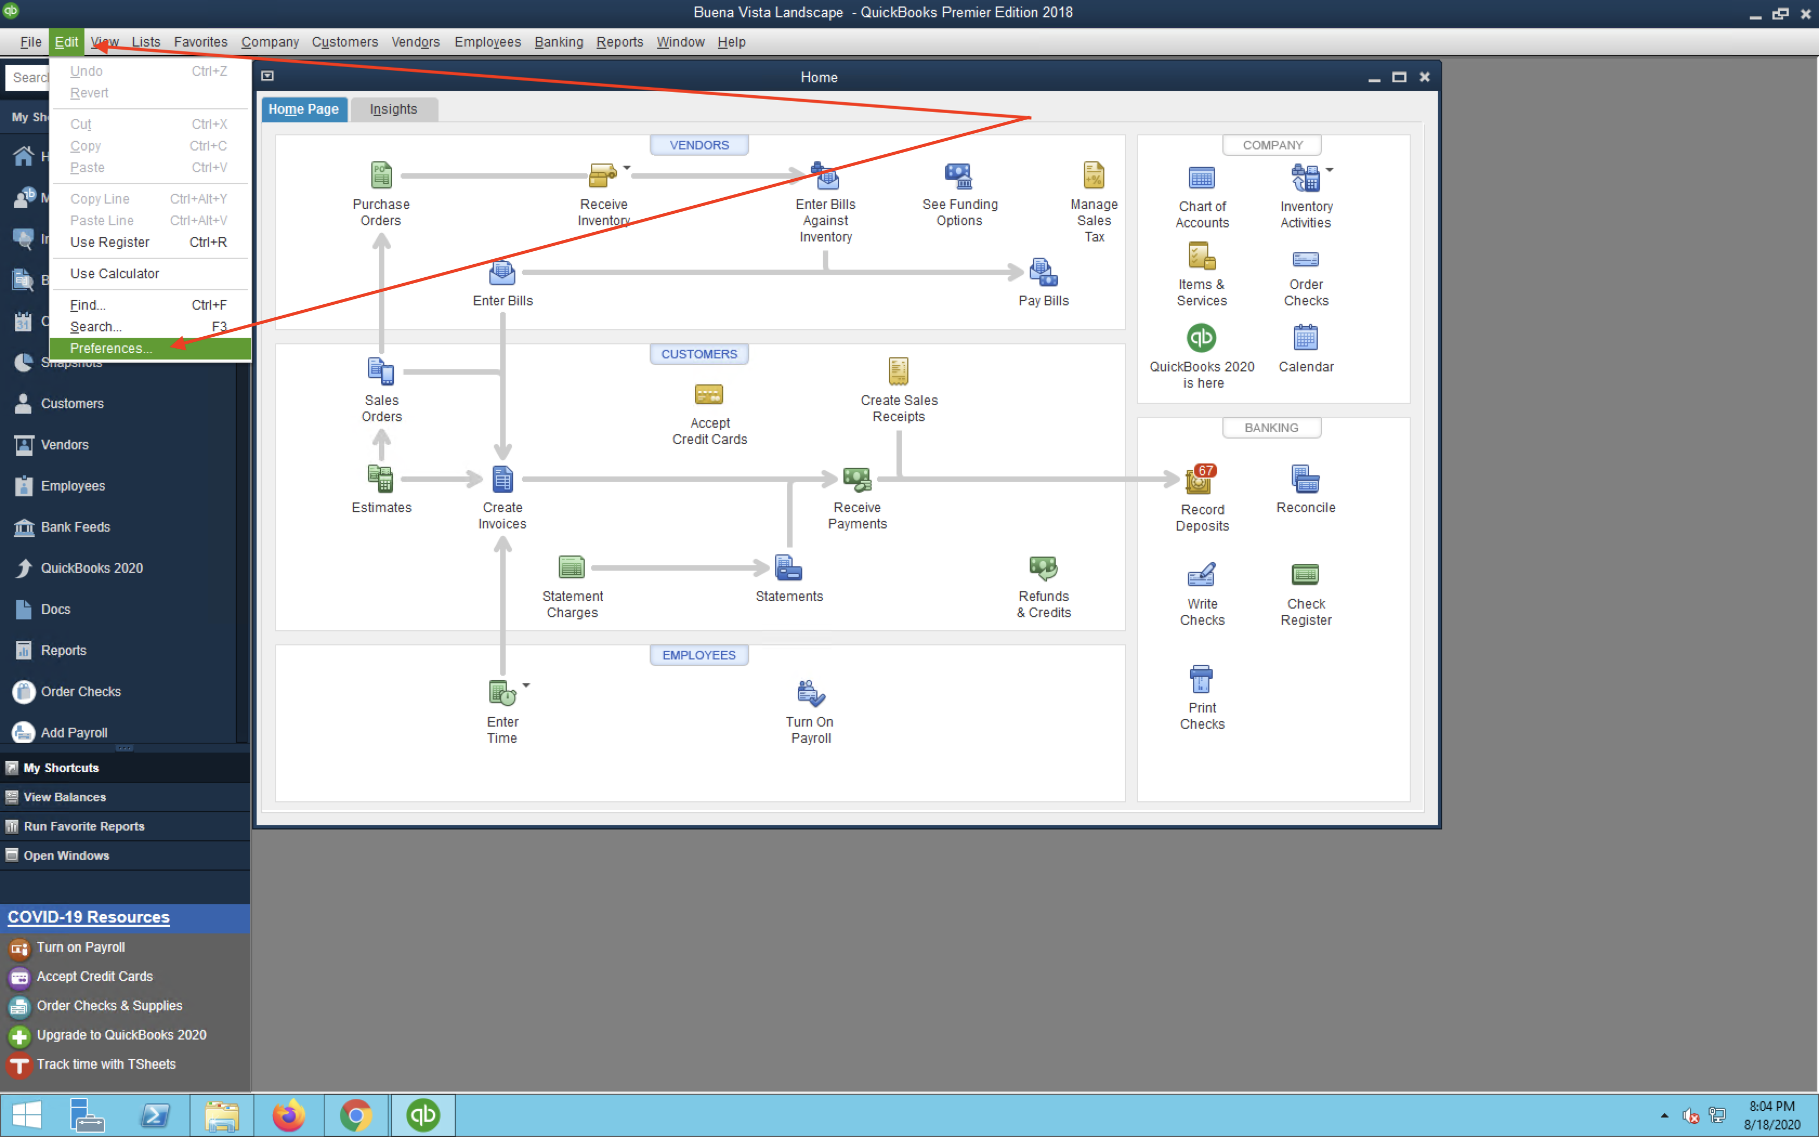Open the COVID-19 Resources link
This screenshot has width=1819, height=1137.
(x=88, y=917)
